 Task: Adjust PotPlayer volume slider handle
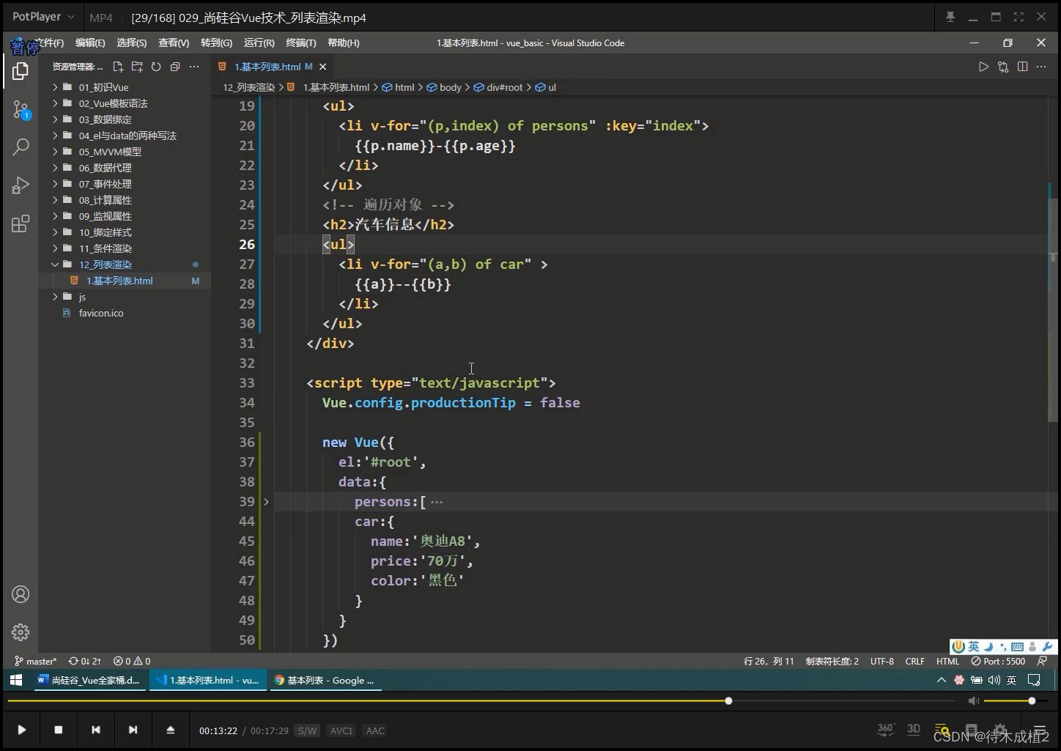click(1032, 701)
